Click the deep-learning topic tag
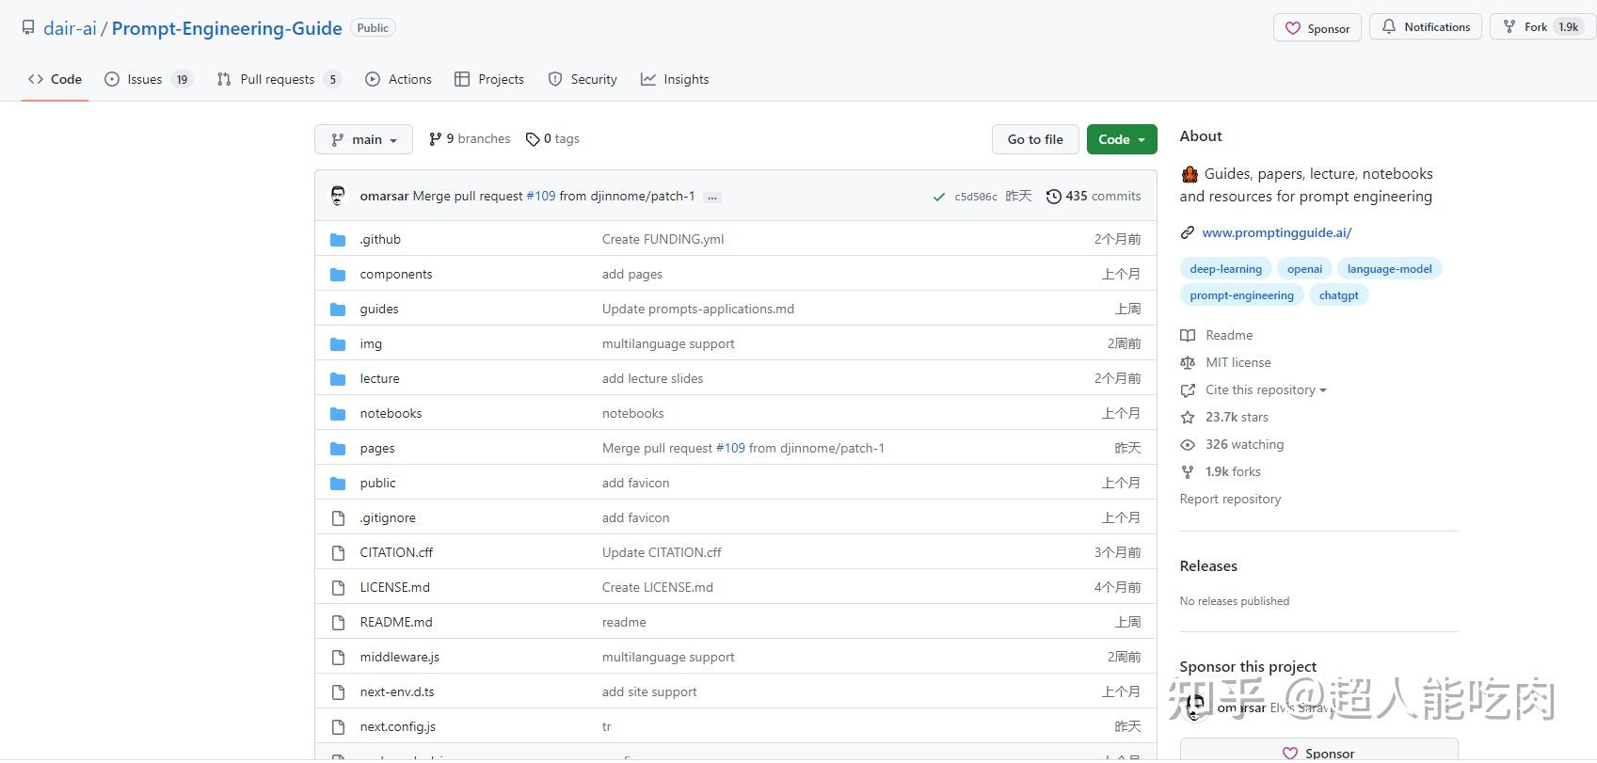This screenshot has width=1597, height=763. pyautogui.click(x=1225, y=269)
